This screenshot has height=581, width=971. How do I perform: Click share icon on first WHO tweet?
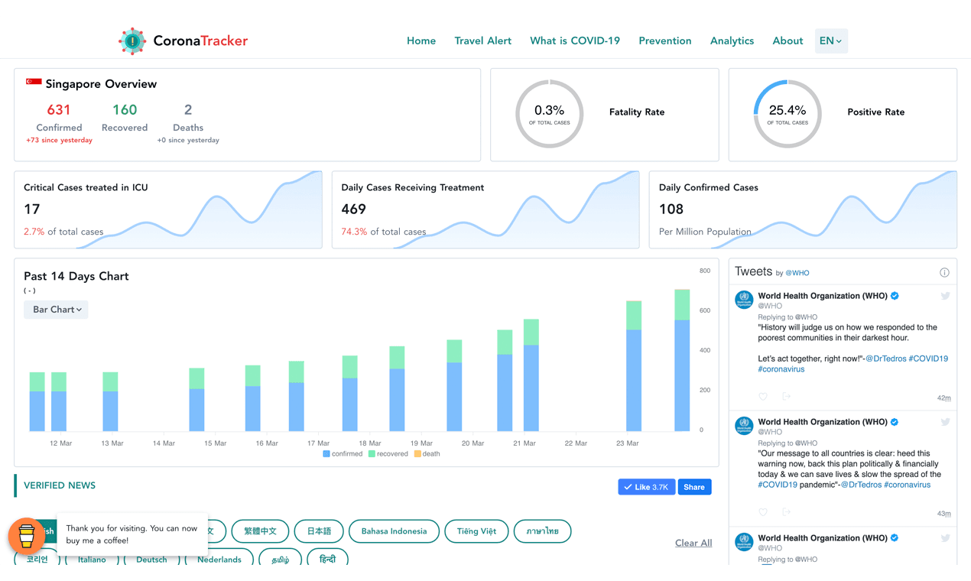[786, 397]
